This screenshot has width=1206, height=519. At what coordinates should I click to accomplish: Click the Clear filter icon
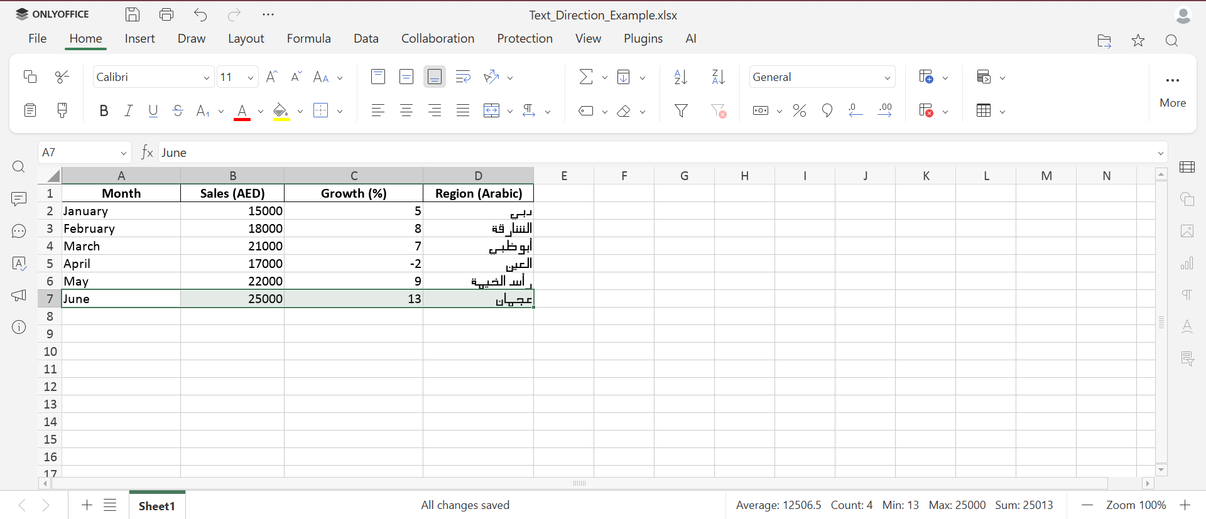[x=719, y=110]
